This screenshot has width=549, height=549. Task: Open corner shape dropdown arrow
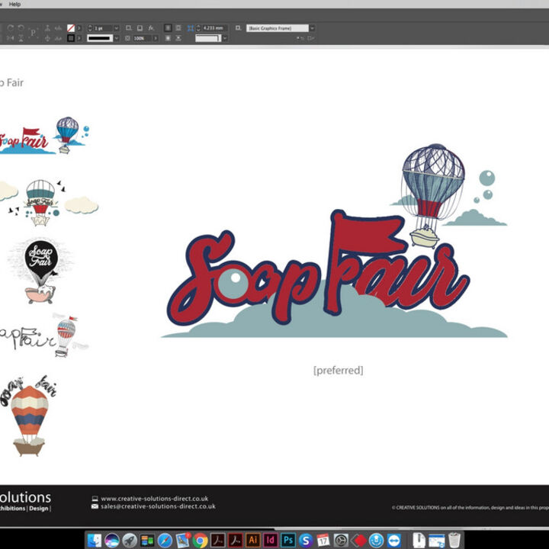coord(225,38)
